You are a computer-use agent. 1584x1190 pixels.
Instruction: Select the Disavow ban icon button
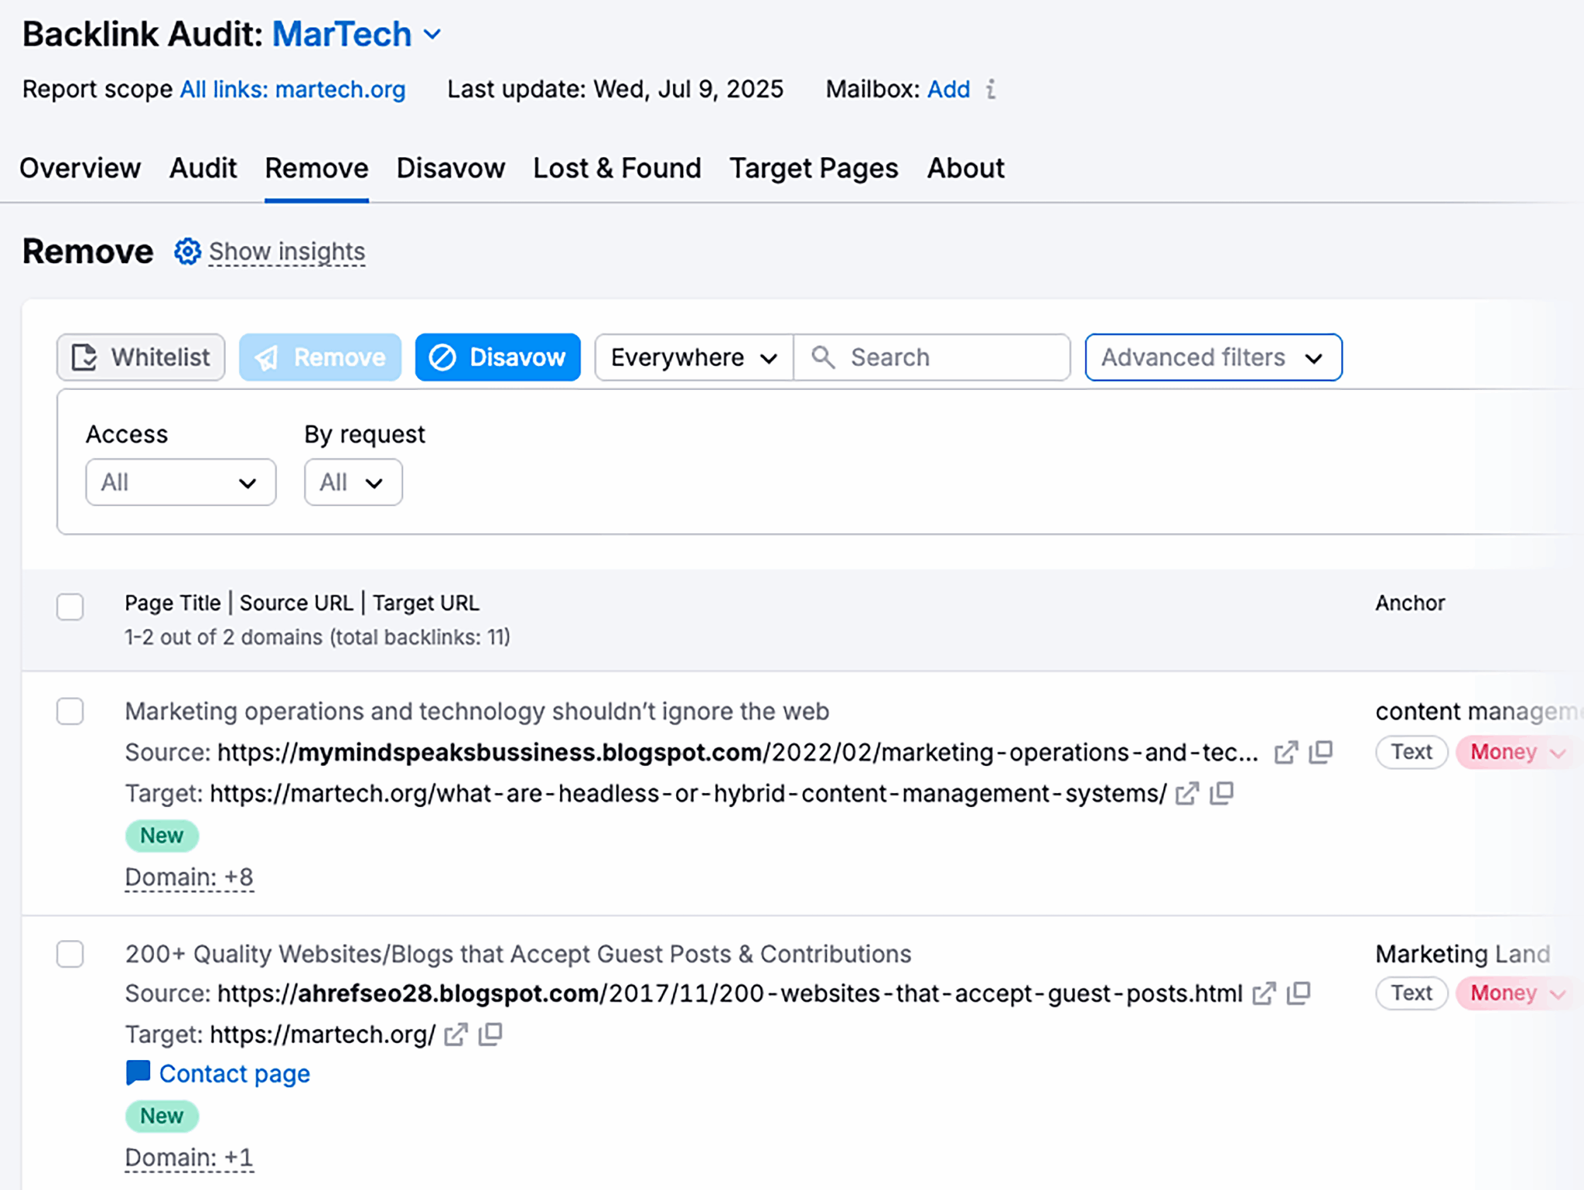pyautogui.click(x=442, y=357)
